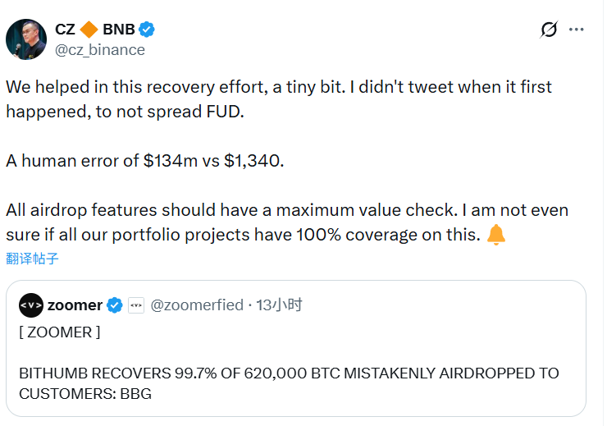The width and height of the screenshot is (607, 426).
Task: Open CZ's profile picture
Action: point(25,39)
